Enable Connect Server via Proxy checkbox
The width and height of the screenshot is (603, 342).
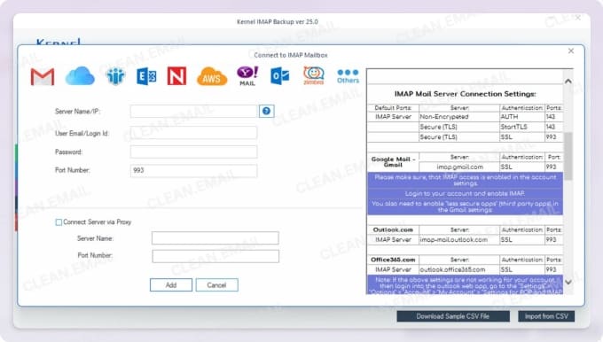pyautogui.click(x=59, y=222)
